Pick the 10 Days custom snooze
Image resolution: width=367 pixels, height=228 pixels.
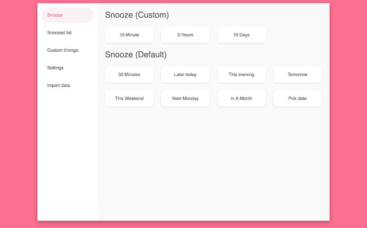[242, 35]
